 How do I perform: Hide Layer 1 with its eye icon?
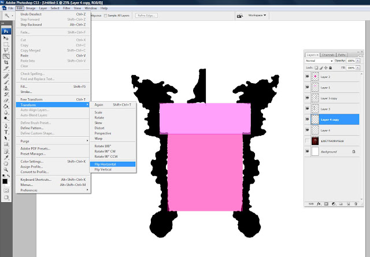(307, 87)
